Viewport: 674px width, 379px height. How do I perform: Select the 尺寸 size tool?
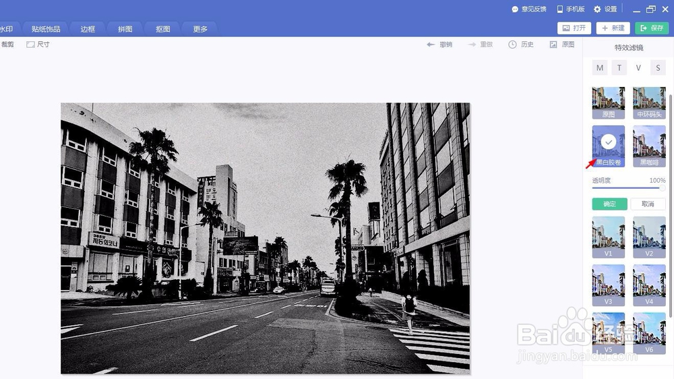click(x=38, y=45)
